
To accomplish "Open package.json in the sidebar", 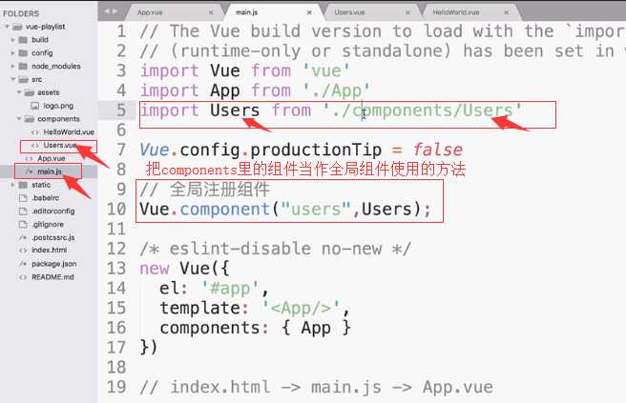I will (52, 263).
